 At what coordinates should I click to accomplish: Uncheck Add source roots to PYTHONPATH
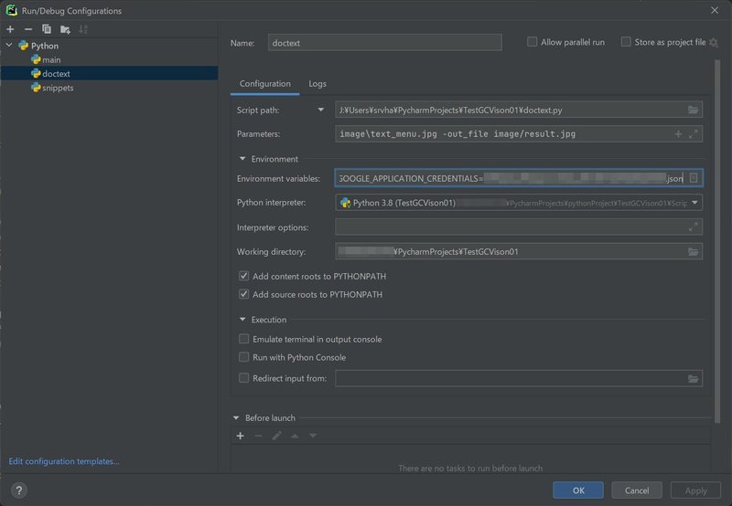tap(243, 294)
